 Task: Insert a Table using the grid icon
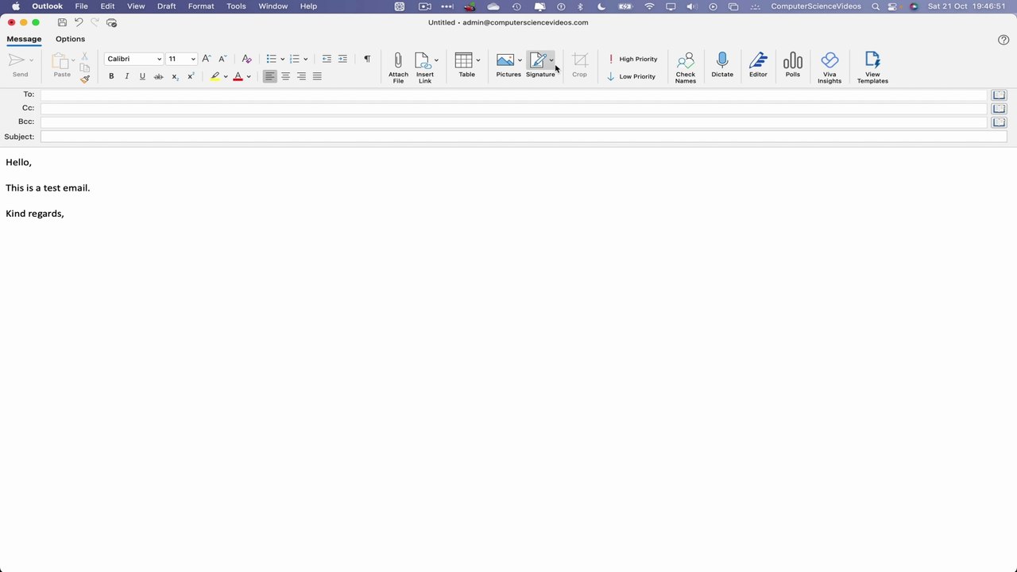[463, 60]
